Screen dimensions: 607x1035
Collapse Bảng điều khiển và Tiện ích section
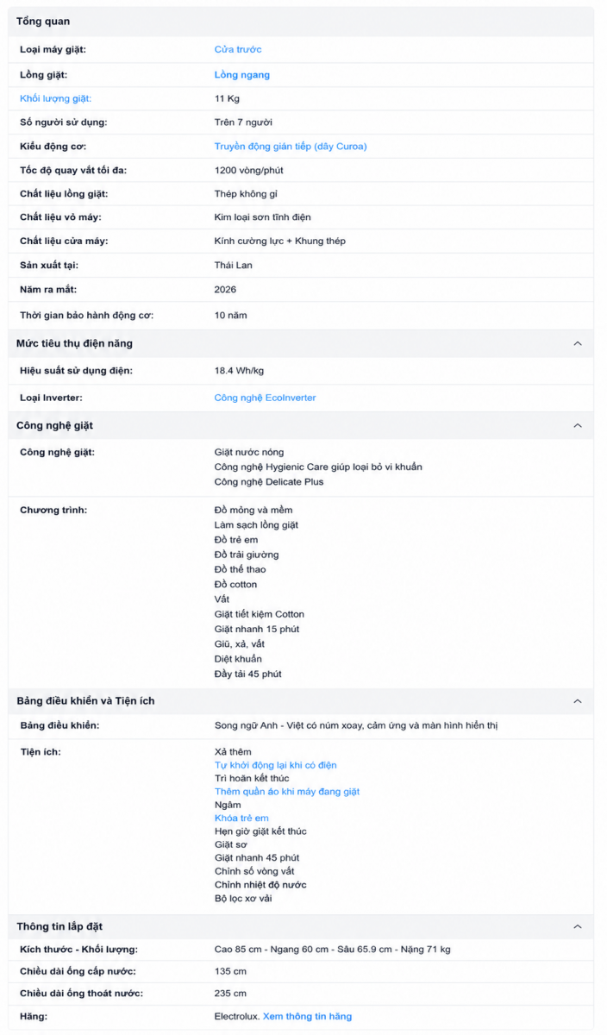[x=578, y=701]
